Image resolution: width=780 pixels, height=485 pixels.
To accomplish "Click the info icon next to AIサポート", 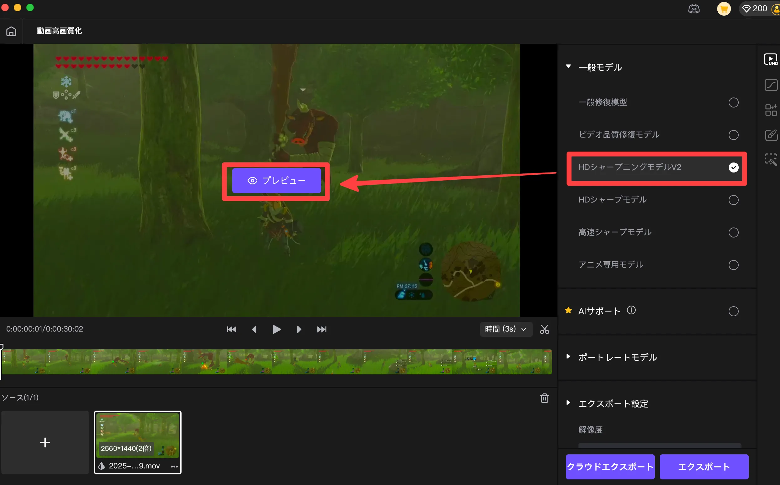I will (x=631, y=310).
